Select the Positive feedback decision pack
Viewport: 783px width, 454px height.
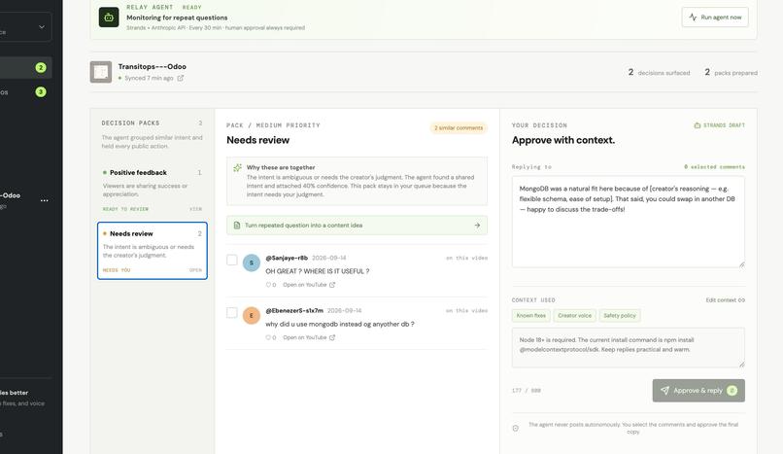[x=153, y=191]
